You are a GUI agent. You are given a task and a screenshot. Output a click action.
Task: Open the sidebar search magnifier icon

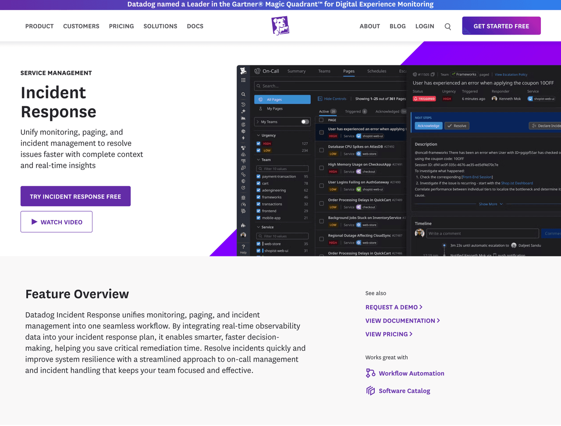pyautogui.click(x=243, y=94)
